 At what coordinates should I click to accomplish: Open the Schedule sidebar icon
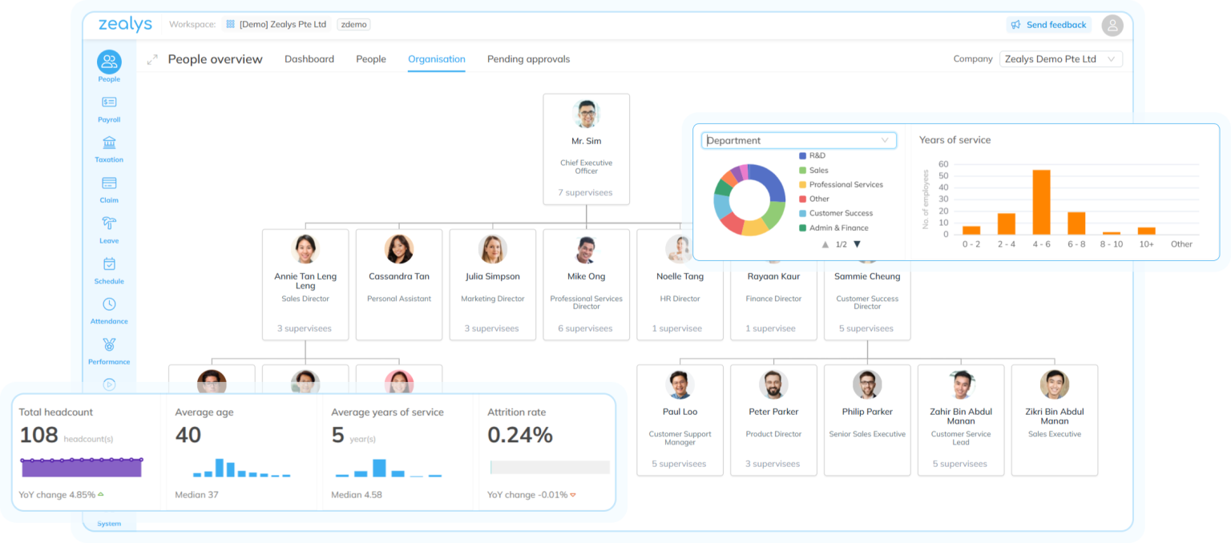click(109, 263)
